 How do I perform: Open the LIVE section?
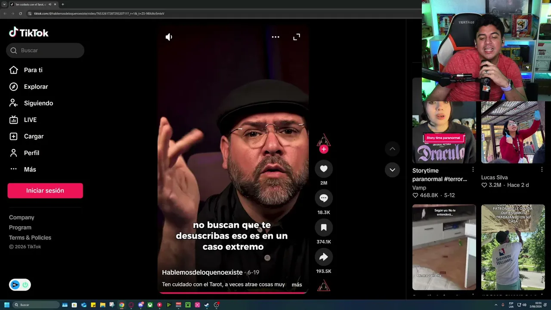click(x=23, y=120)
